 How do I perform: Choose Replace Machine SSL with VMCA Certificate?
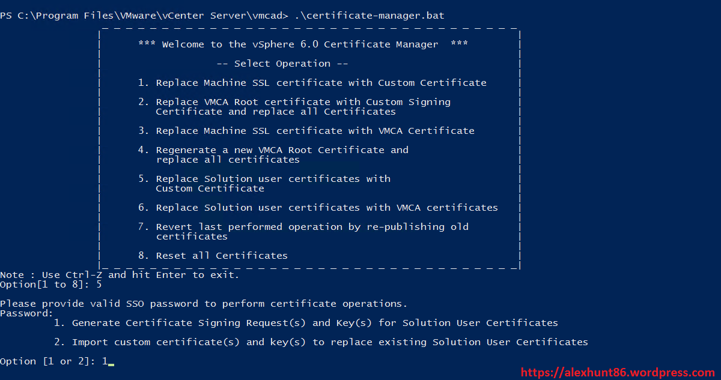315,131
